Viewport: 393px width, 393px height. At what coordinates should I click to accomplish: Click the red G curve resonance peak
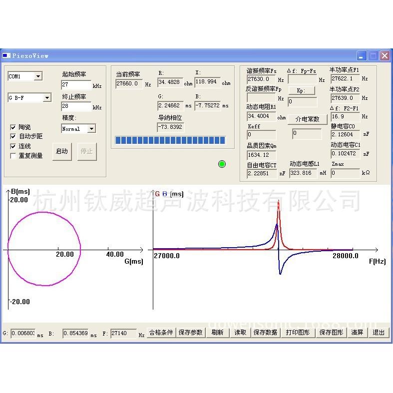(x=279, y=202)
